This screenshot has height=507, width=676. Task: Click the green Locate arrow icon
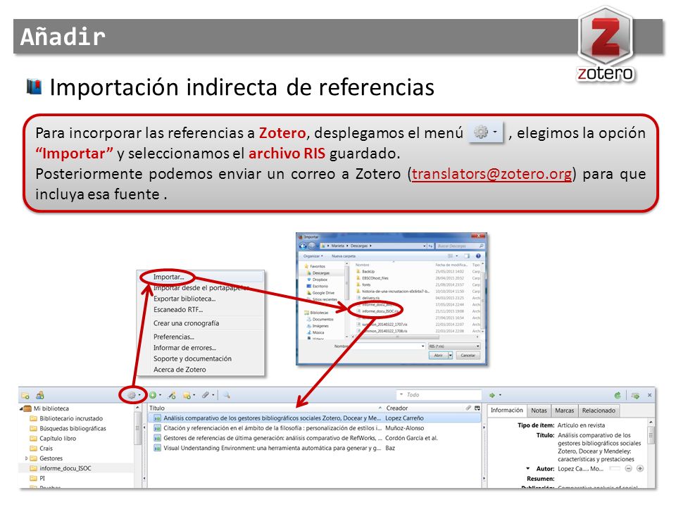pos(492,395)
